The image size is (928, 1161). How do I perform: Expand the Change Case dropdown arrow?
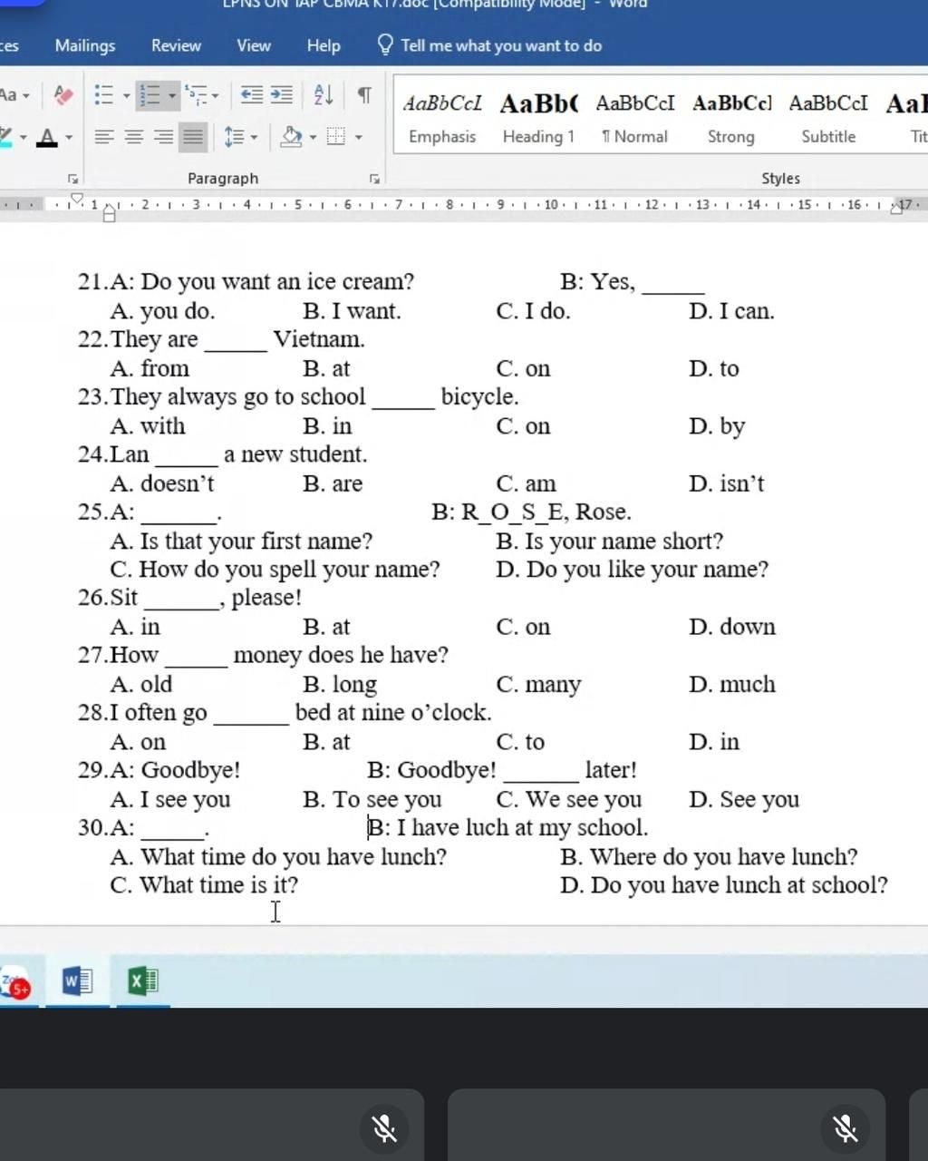[x=25, y=95]
